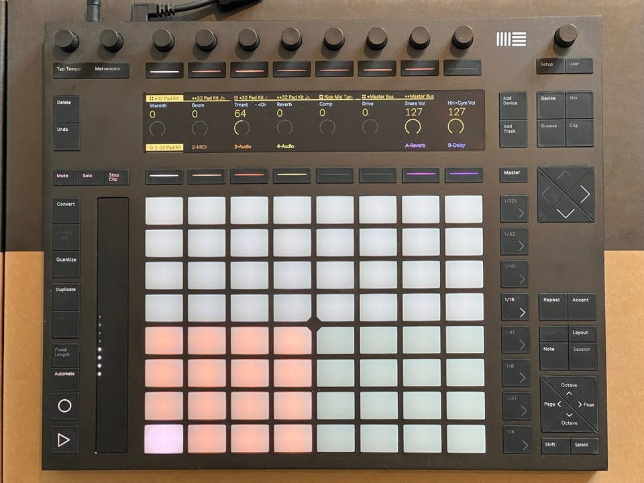Enable the Accent button
Screen dimensions: 644x483
[x=582, y=307]
